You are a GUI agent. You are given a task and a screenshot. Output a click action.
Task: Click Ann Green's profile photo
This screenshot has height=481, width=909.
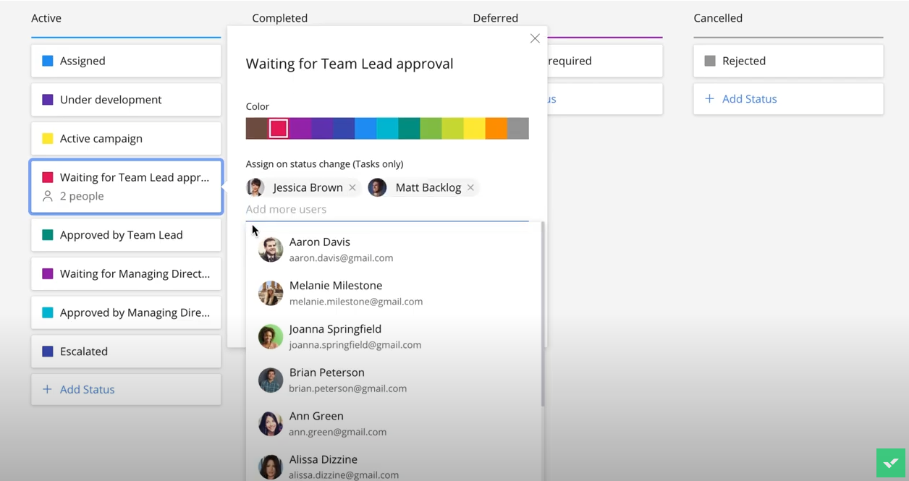point(271,423)
